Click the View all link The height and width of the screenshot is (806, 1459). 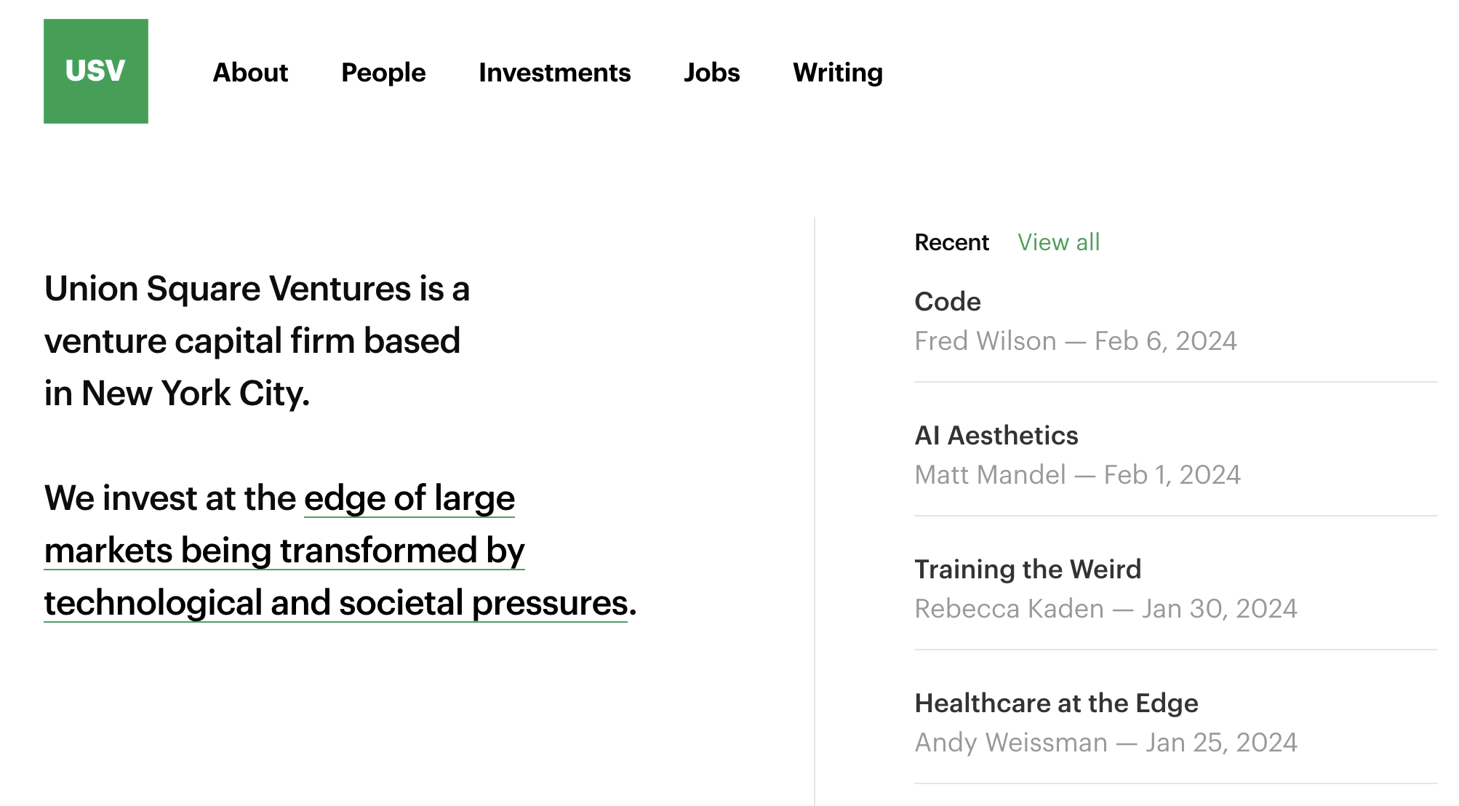click(1058, 242)
